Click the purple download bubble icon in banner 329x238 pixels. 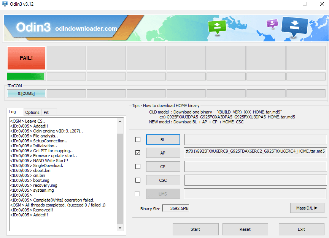272,24
